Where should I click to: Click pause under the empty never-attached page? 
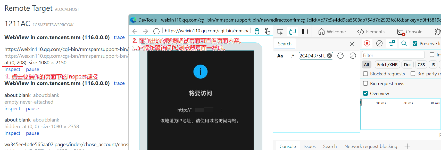click(32, 109)
